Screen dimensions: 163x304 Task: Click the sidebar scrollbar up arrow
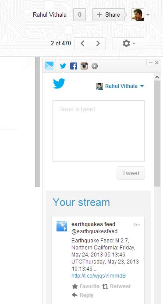coord(157,77)
